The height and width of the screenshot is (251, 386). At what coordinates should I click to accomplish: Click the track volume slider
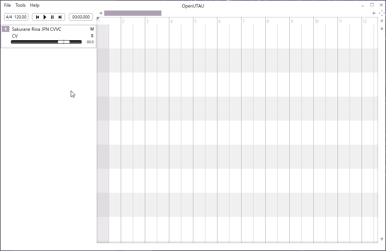[x=46, y=42]
